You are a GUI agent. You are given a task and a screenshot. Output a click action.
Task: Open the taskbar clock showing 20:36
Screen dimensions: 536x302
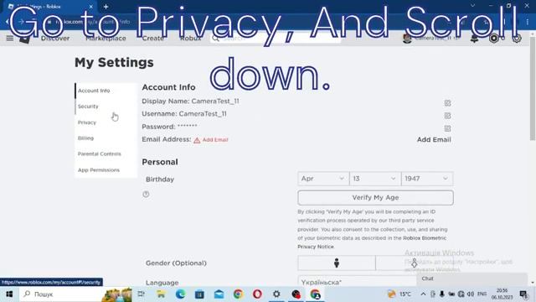502,294
